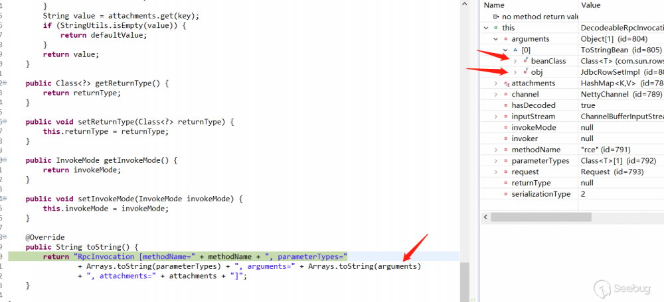Click the value '"rce" (id=791)'
664x302 pixels.
tap(606, 150)
